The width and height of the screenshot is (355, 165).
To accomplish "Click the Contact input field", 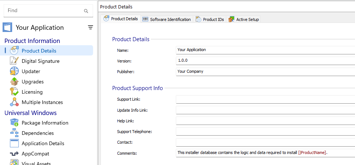I will click(265, 142).
